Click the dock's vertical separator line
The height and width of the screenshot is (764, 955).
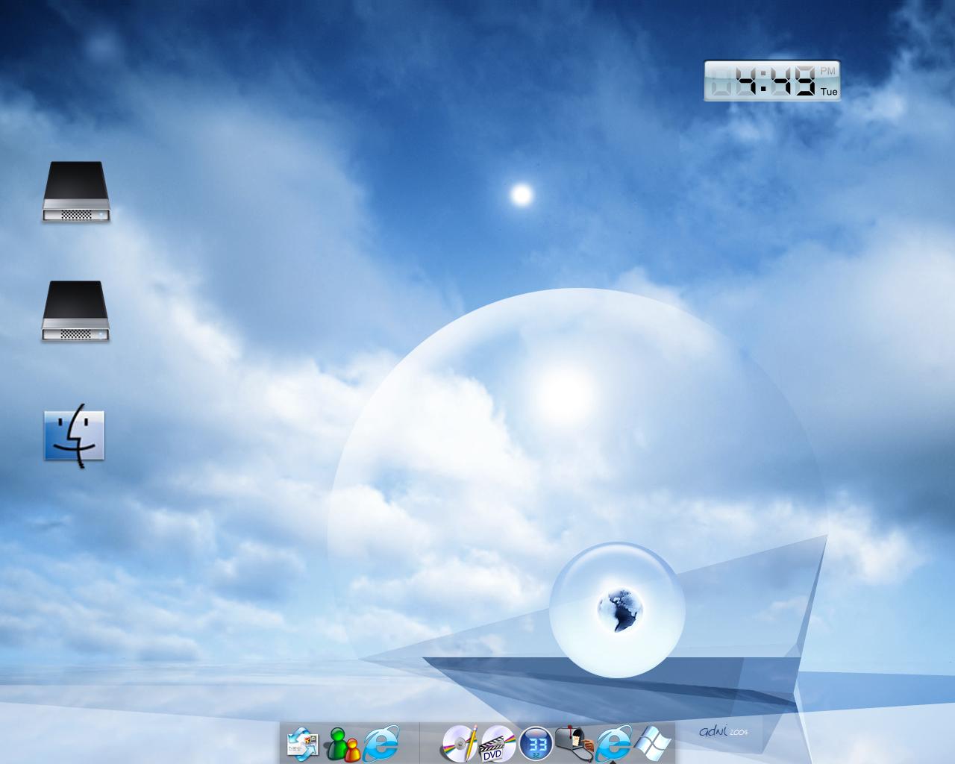pyautogui.click(x=419, y=743)
